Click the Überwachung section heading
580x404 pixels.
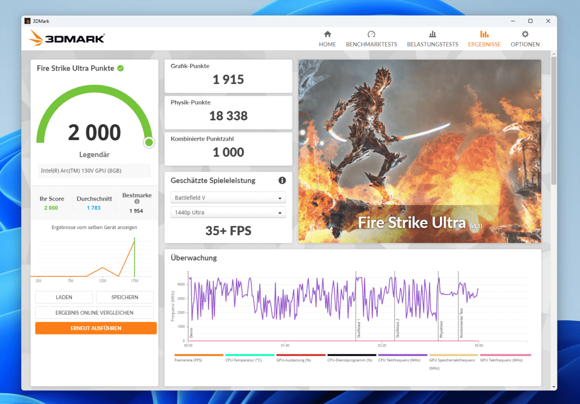(x=194, y=258)
